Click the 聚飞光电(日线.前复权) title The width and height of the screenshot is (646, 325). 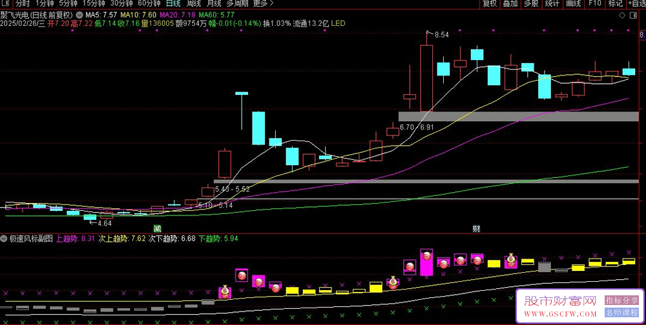[37, 15]
